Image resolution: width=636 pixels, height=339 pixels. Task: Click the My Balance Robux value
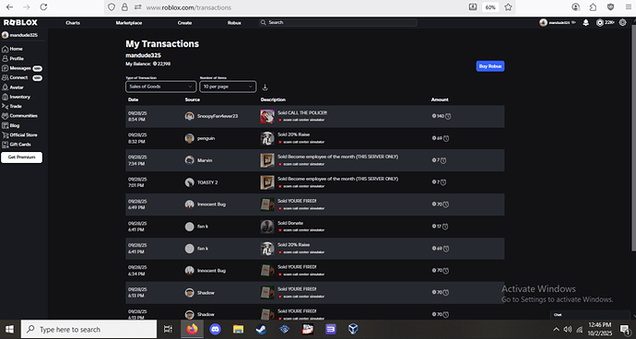coord(162,64)
